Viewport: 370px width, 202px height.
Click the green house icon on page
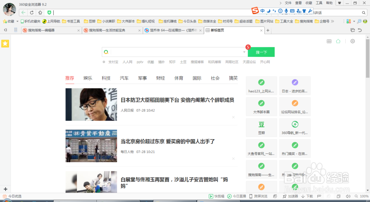[x=338, y=41]
